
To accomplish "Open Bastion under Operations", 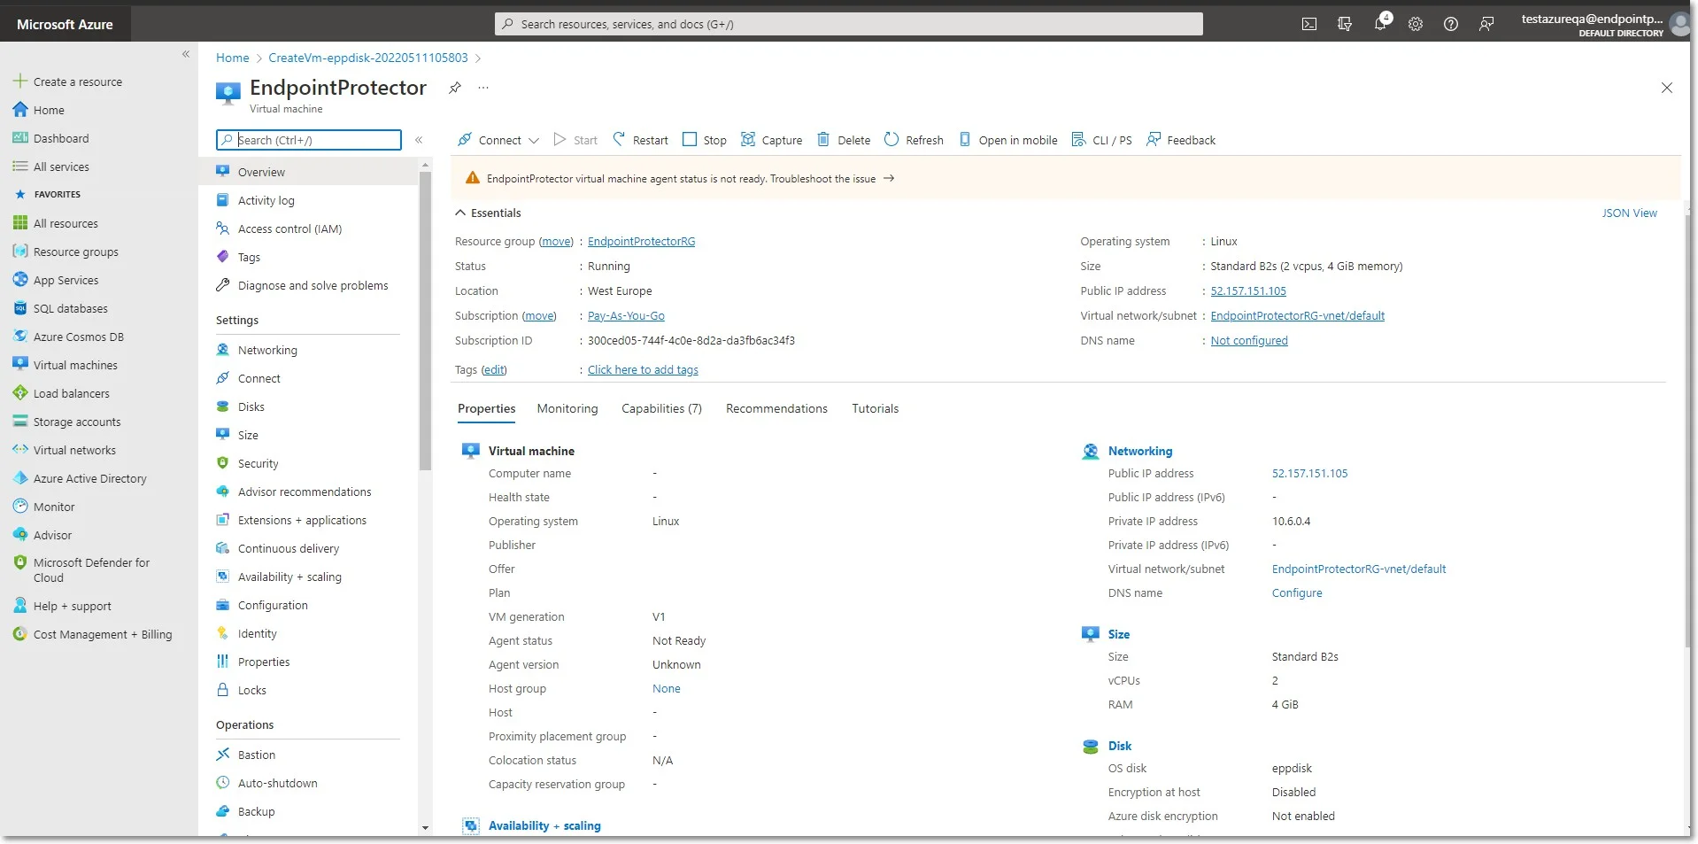I will (x=256, y=755).
